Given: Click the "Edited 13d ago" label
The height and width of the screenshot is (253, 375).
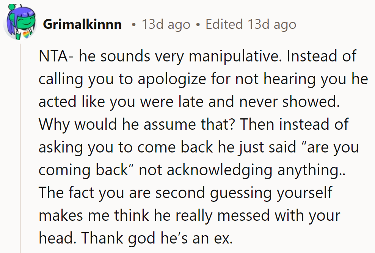Looking at the screenshot, I should pyautogui.click(x=251, y=25).
